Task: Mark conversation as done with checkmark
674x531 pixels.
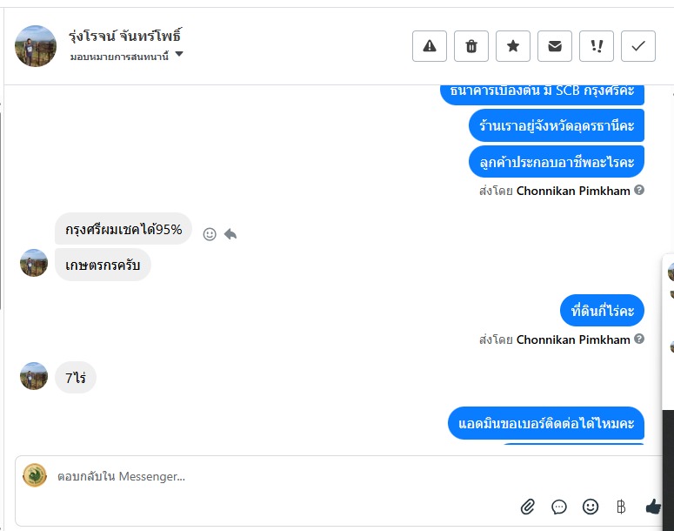Action: click(x=638, y=46)
